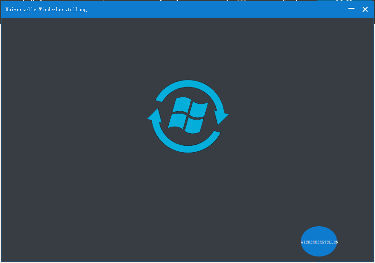Click the Windows restore logo icon
Viewport: 375px width, 263px height.
pos(188,116)
